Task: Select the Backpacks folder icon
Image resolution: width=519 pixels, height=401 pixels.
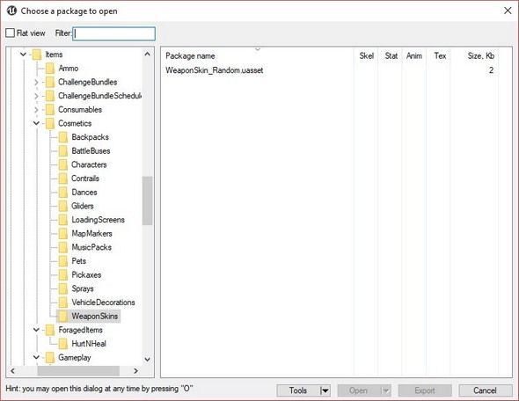Action: pyautogui.click(x=62, y=137)
